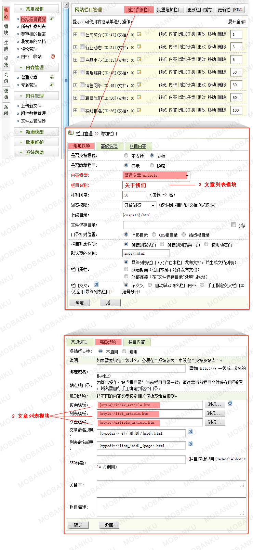Open 常规选项 tab in the lower advanced form
The image size is (253, 550).
click(79, 342)
